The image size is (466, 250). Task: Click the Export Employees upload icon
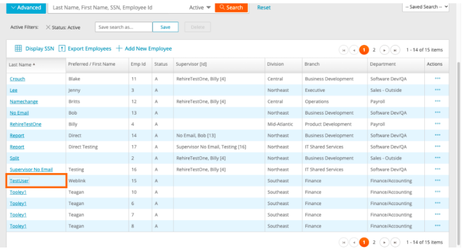pyautogui.click(x=62, y=48)
